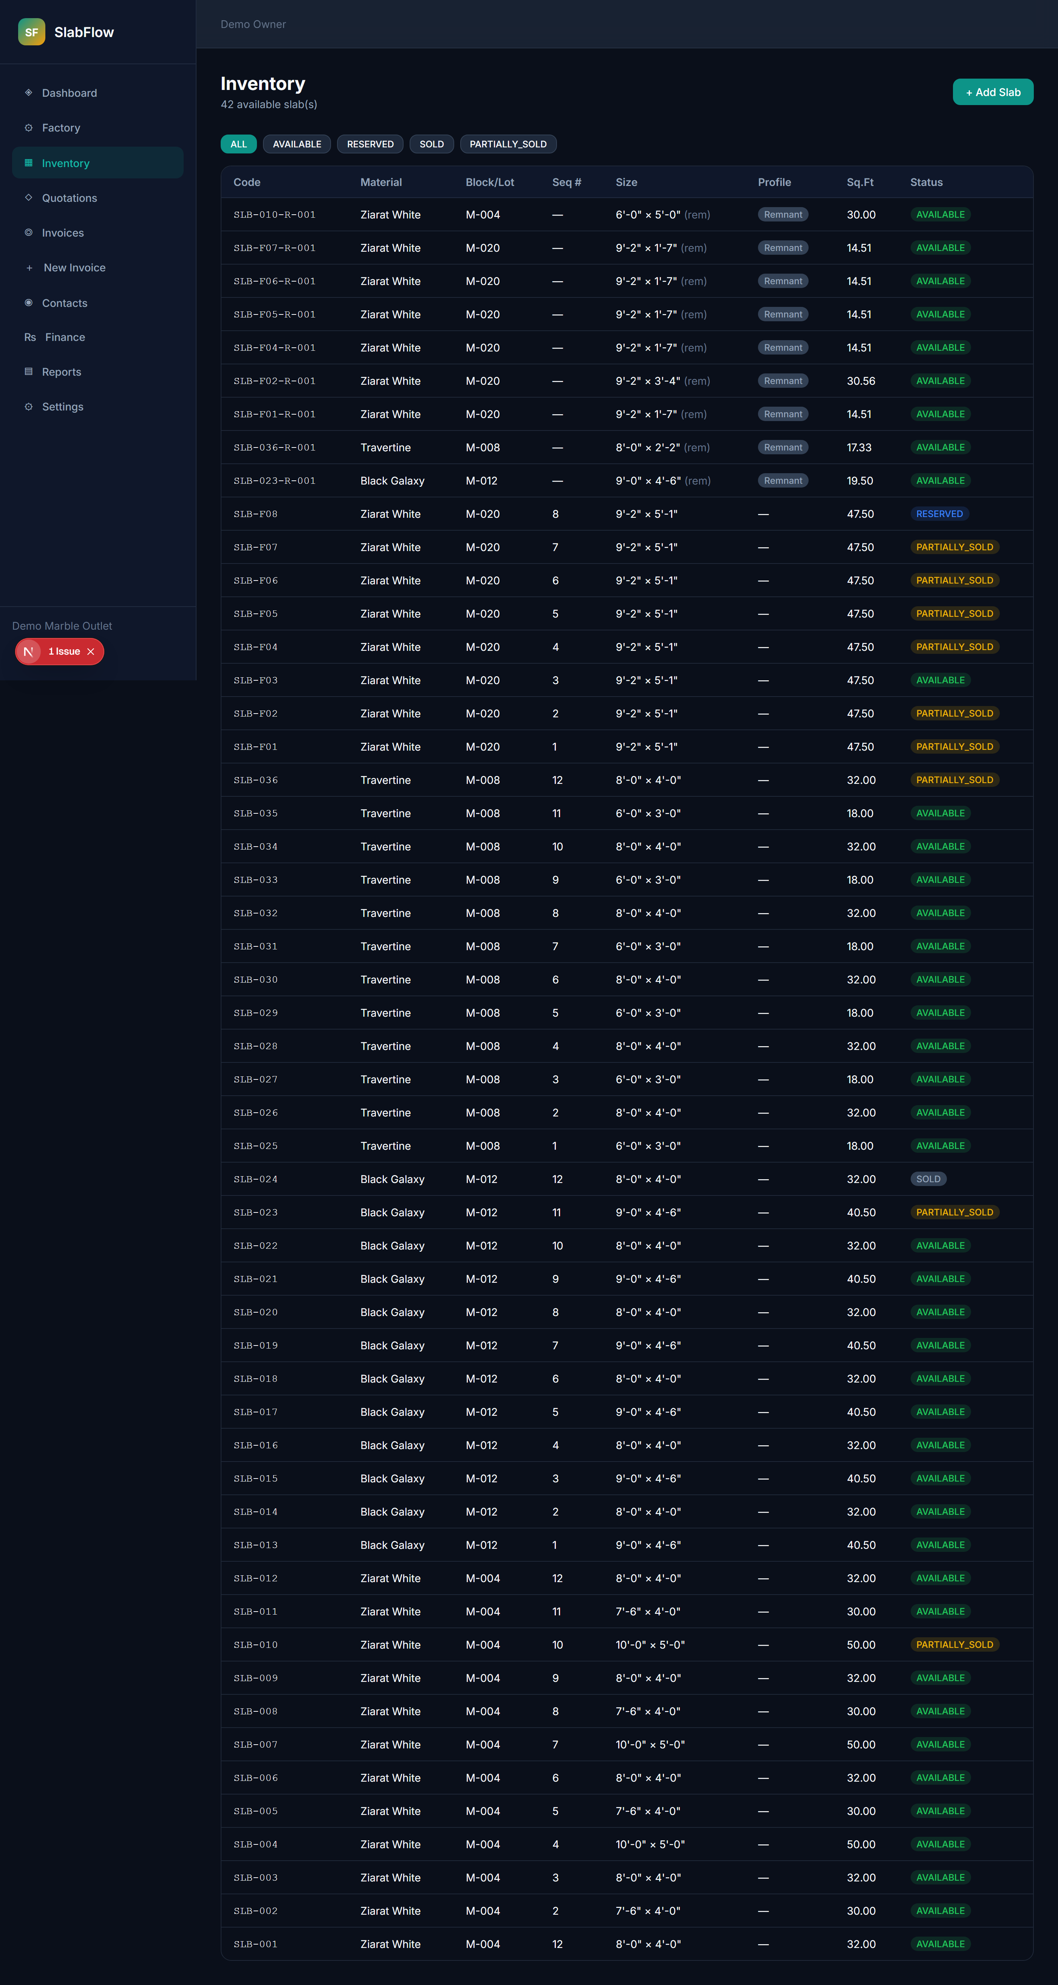Open the 1 Issue indicator
This screenshot has width=1058, height=1985.
pos(64,652)
